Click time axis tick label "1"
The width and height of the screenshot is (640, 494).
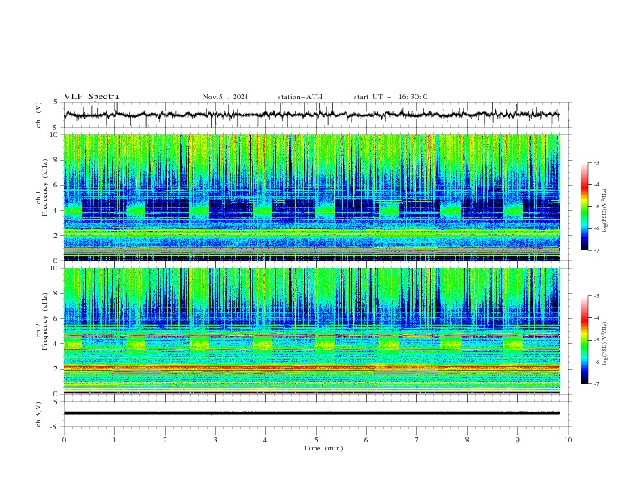click(x=114, y=440)
